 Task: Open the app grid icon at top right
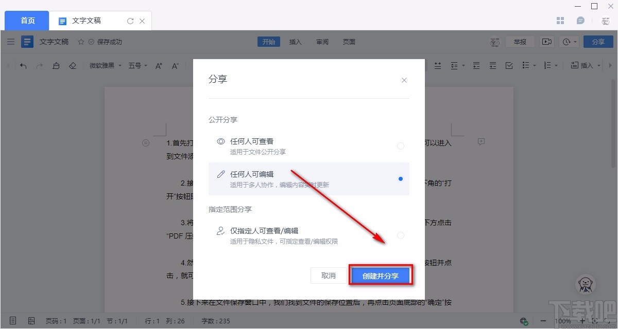(x=561, y=21)
